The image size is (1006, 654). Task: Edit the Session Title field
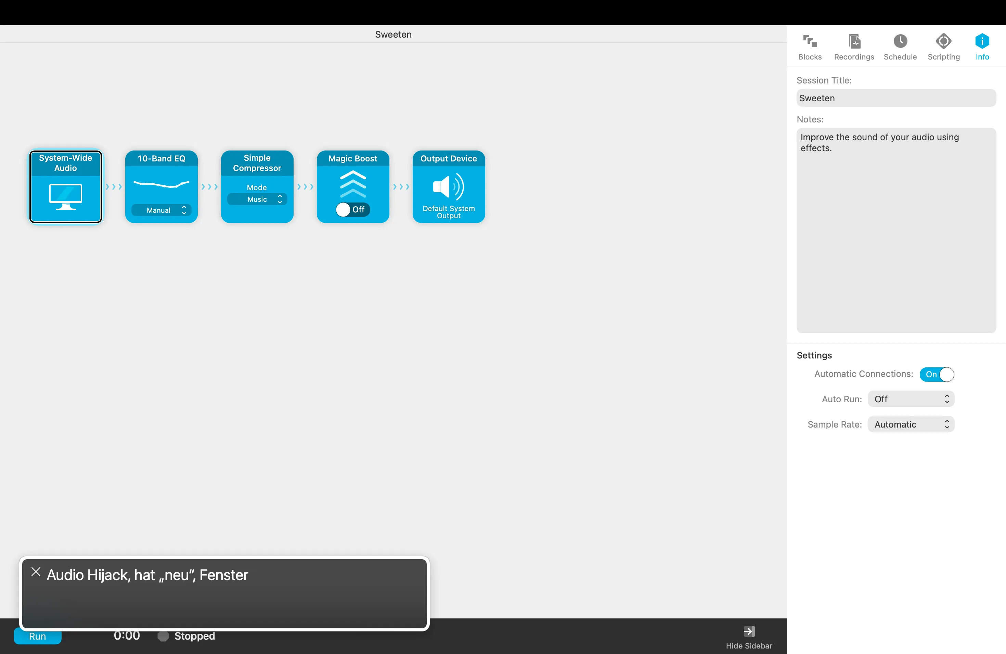click(896, 98)
